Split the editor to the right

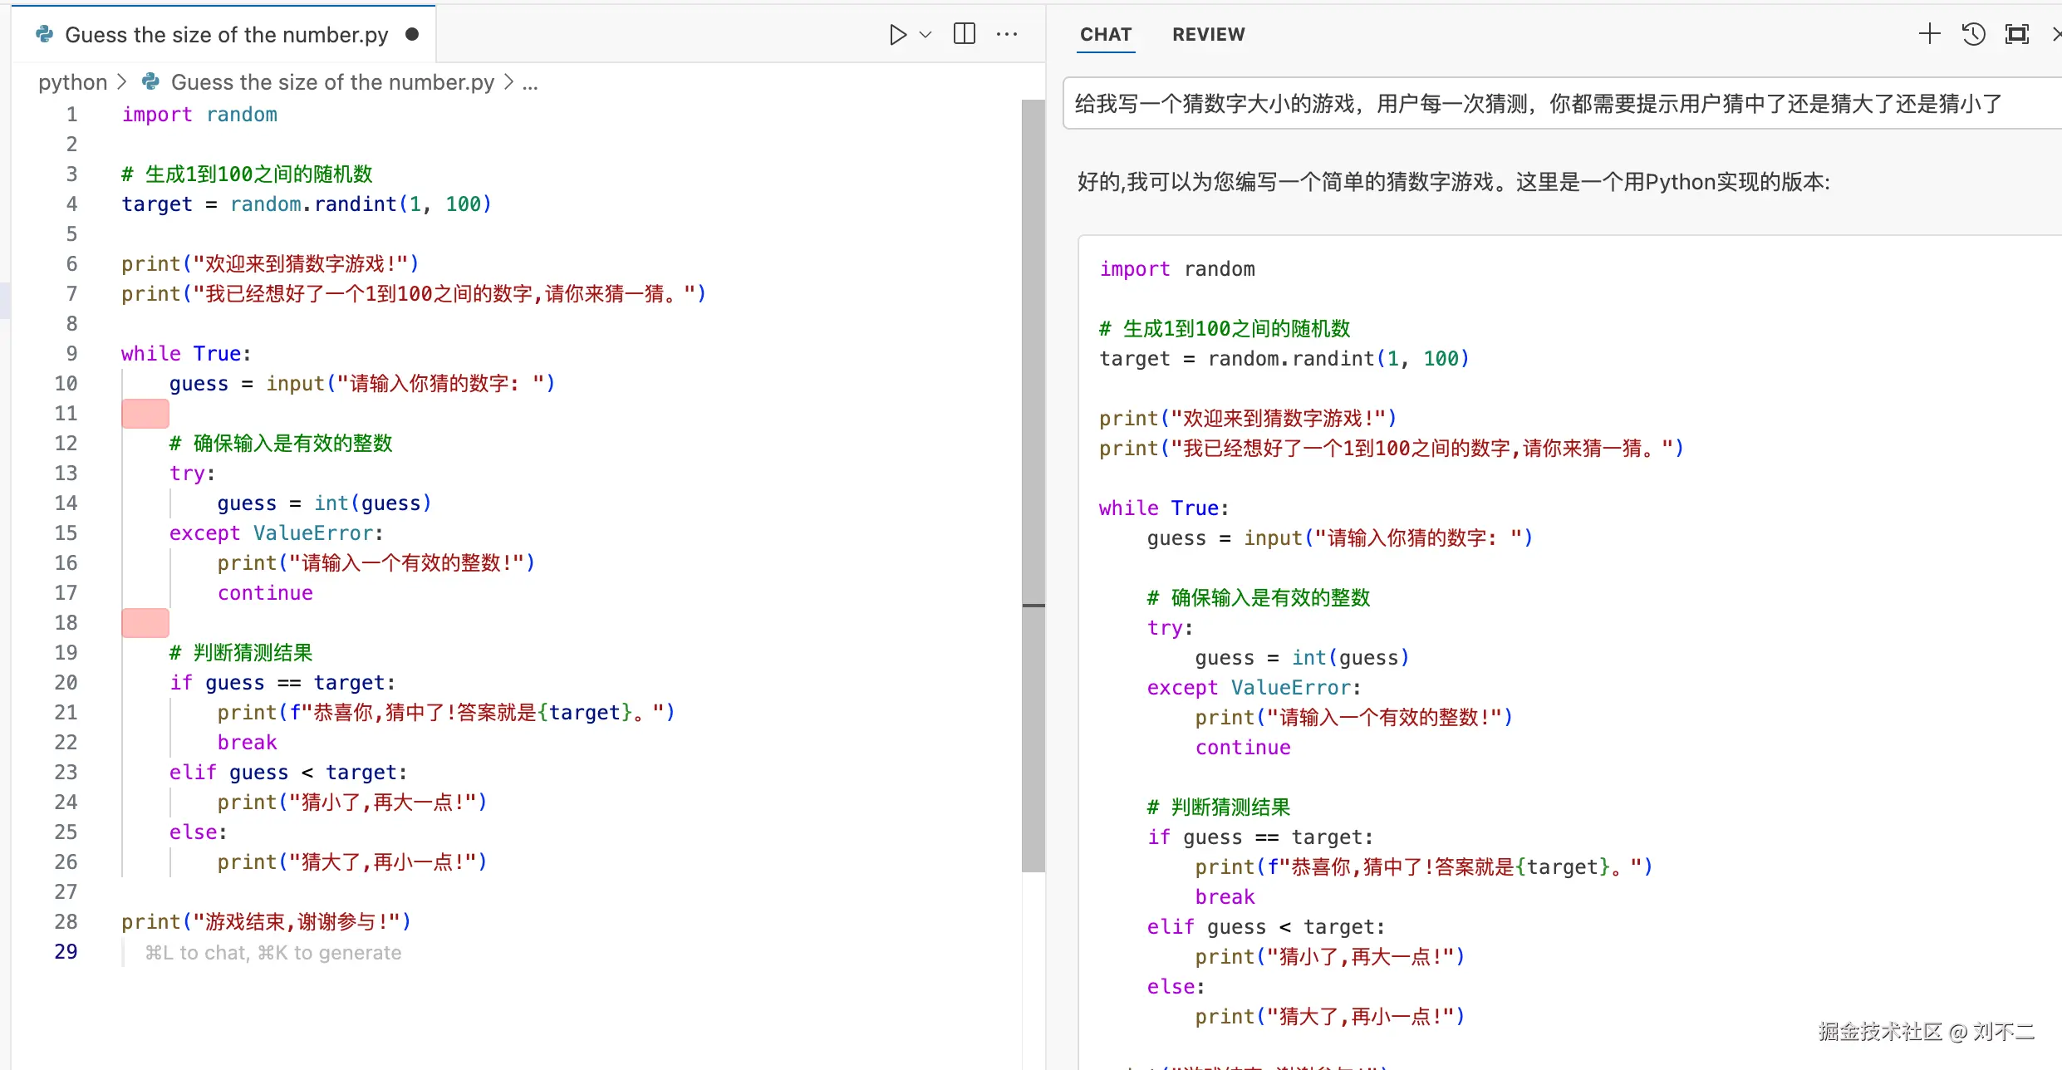[965, 34]
